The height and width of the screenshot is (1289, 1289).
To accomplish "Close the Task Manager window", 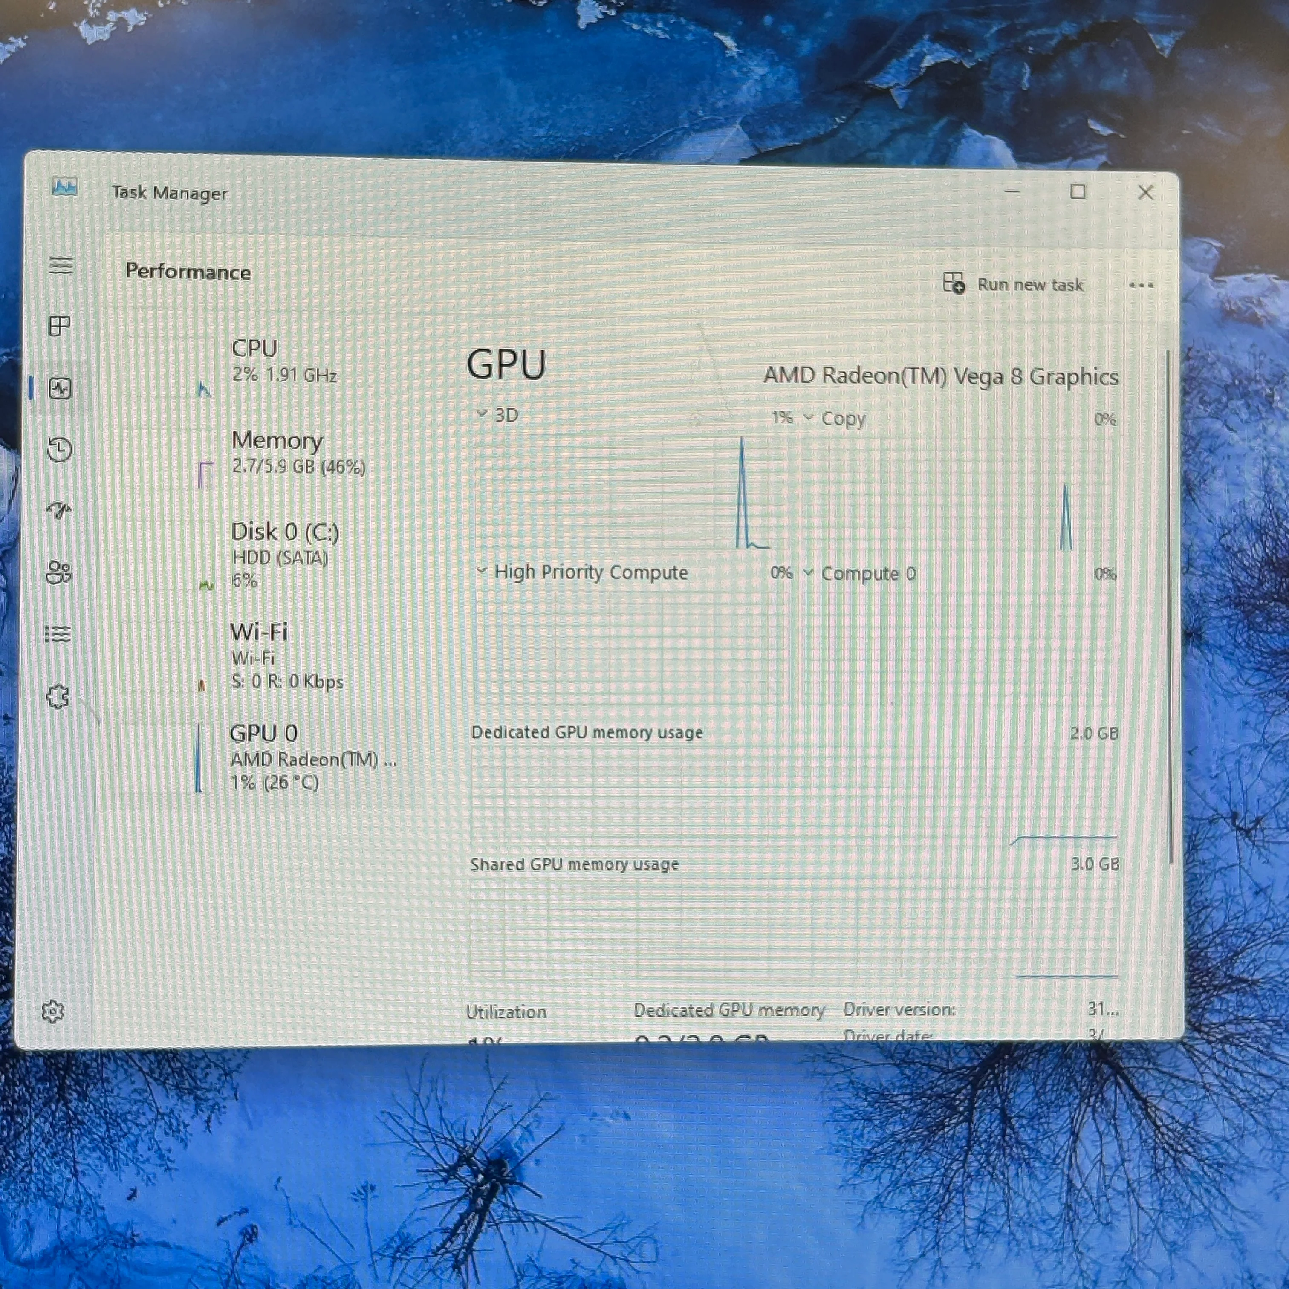I will coord(1145,192).
